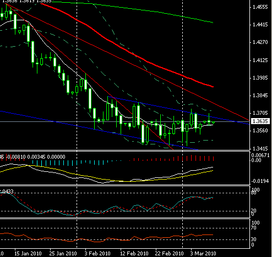Click the 1.3560 price level label

click(x=260, y=131)
